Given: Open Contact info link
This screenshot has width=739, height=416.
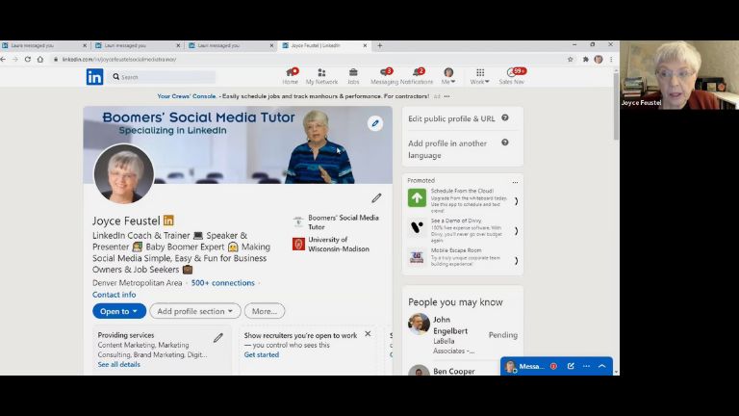Looking at the screenshot, I should click(115, 295).
